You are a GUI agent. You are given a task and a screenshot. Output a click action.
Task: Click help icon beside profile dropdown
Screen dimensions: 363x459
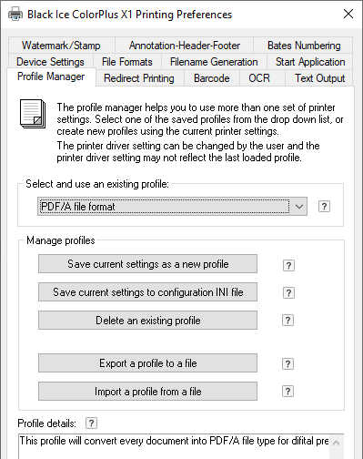[324, 207]
